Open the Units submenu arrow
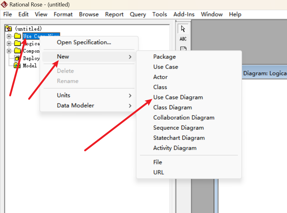287x213 pixels. tap(130, 96)
